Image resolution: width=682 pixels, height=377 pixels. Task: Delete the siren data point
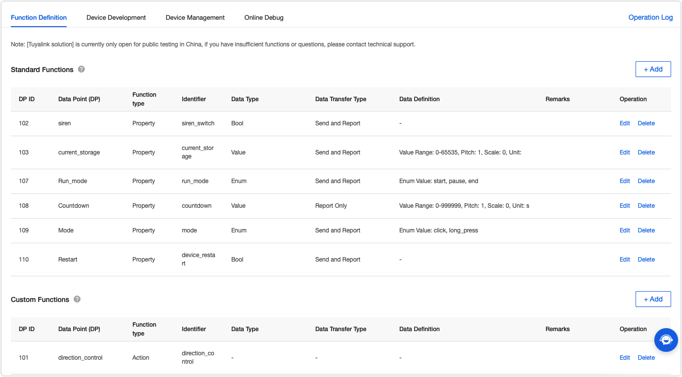(x=646, y=123)
